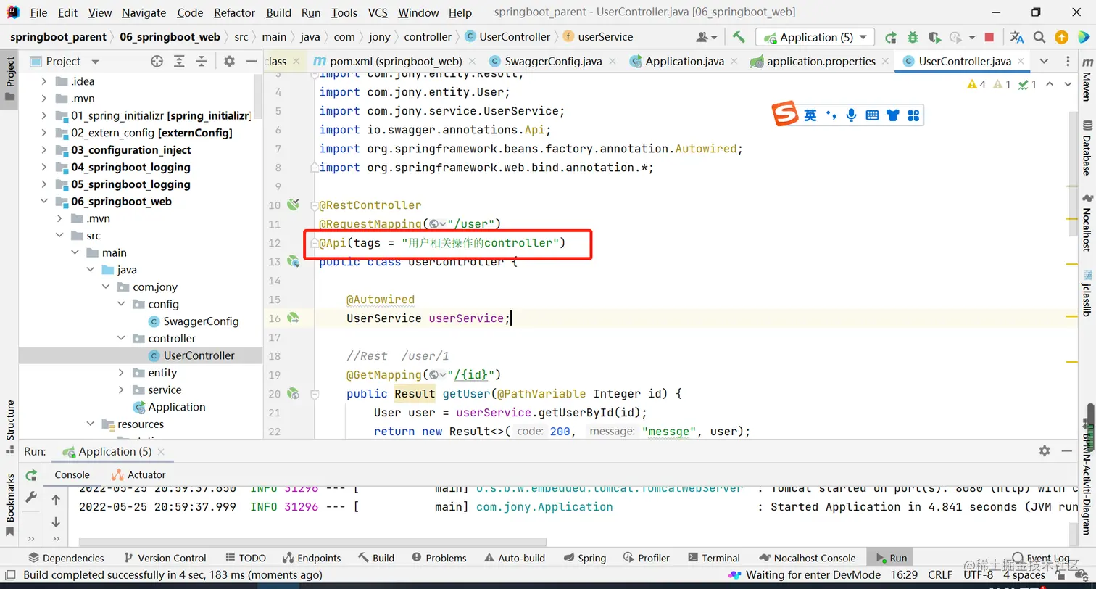The image size is (1096, 589).
Task: Click the gutter icon on line 20
Action: 293,393
